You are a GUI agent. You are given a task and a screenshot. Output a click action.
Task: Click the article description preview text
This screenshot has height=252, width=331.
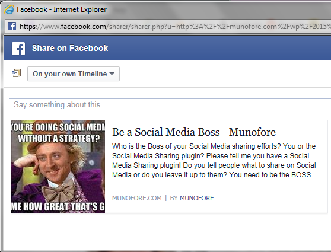point(215,161)
